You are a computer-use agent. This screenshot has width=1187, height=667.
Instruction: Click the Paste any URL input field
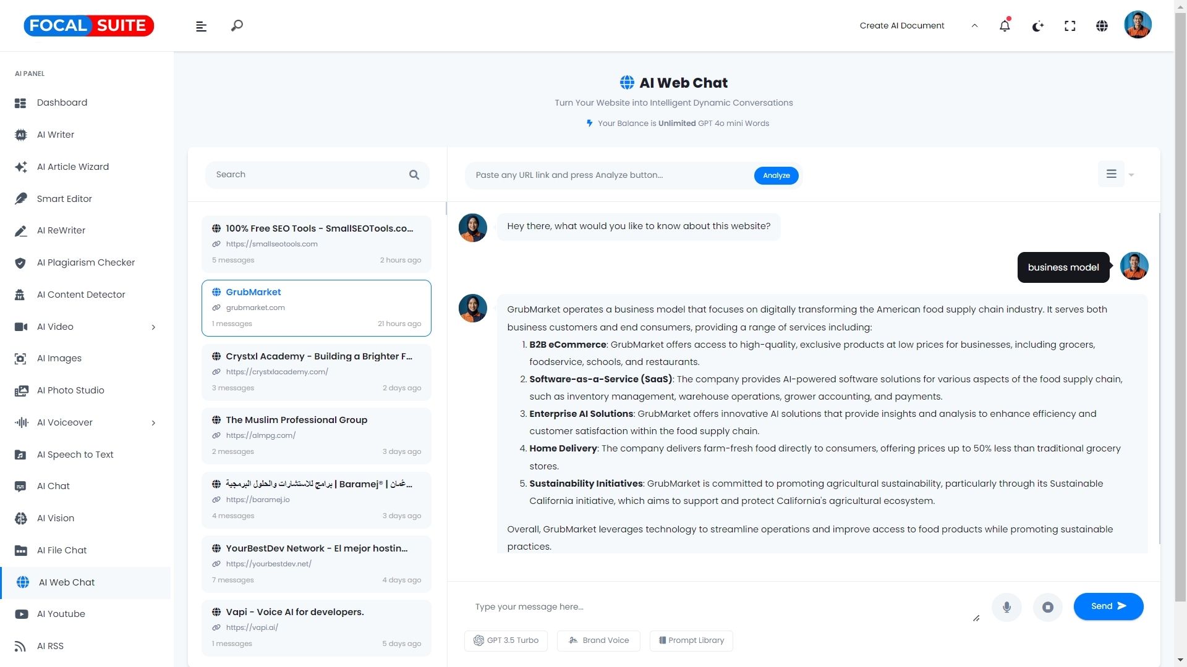point(609,175)
